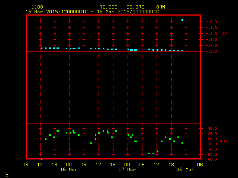Click the number 2 in bottom-left corner

coord(7,175)
